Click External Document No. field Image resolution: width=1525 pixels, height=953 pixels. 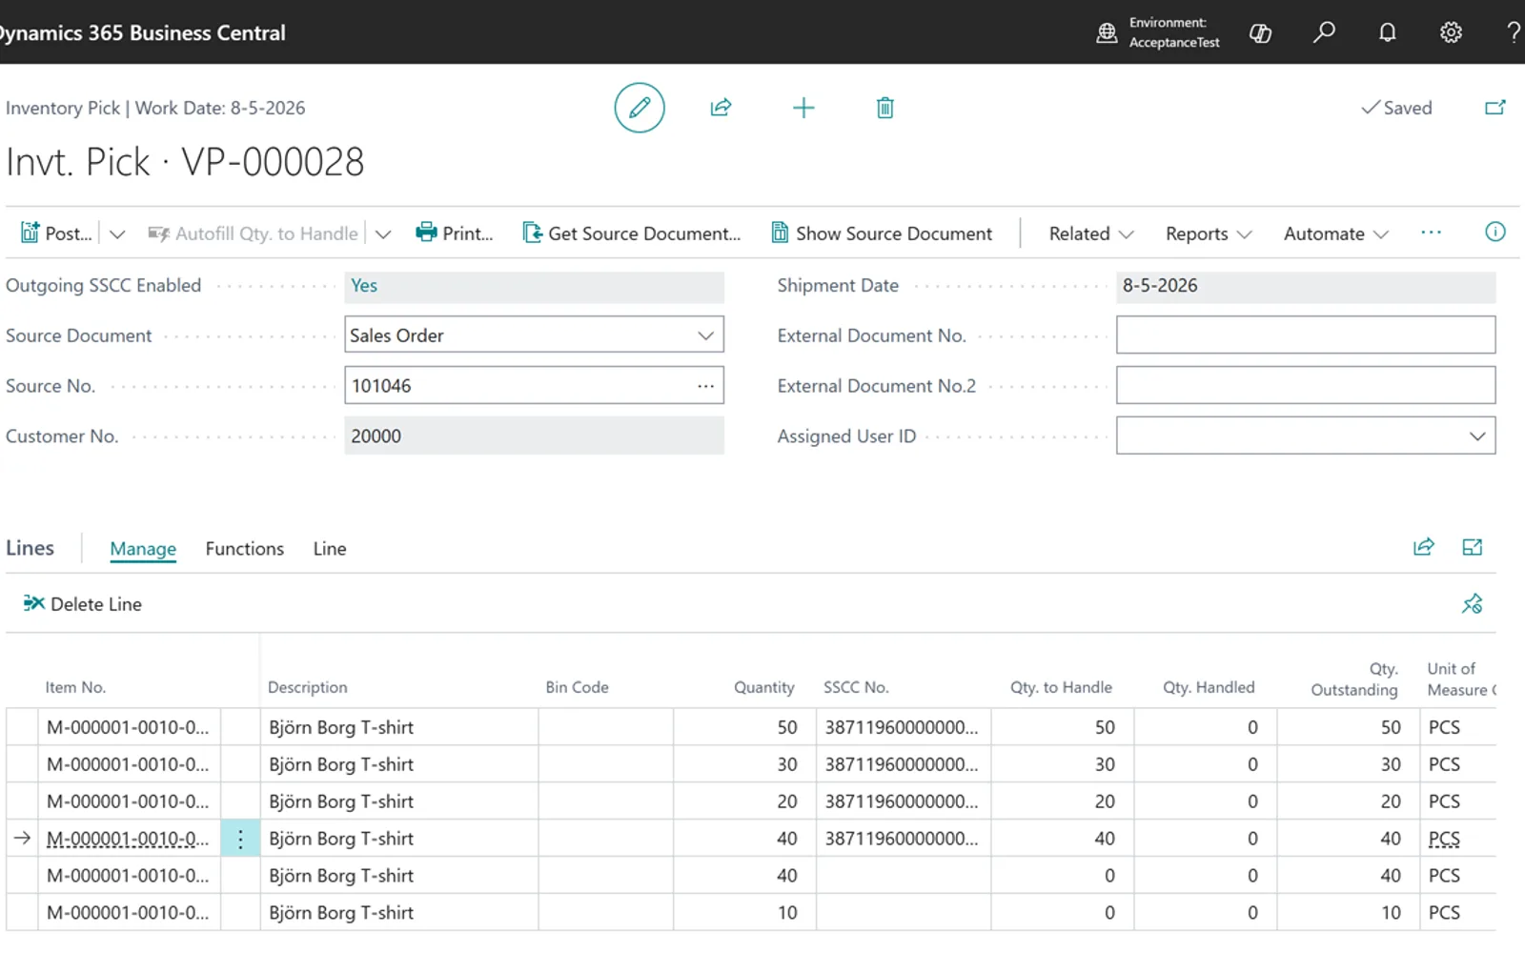click(1306, 335)
